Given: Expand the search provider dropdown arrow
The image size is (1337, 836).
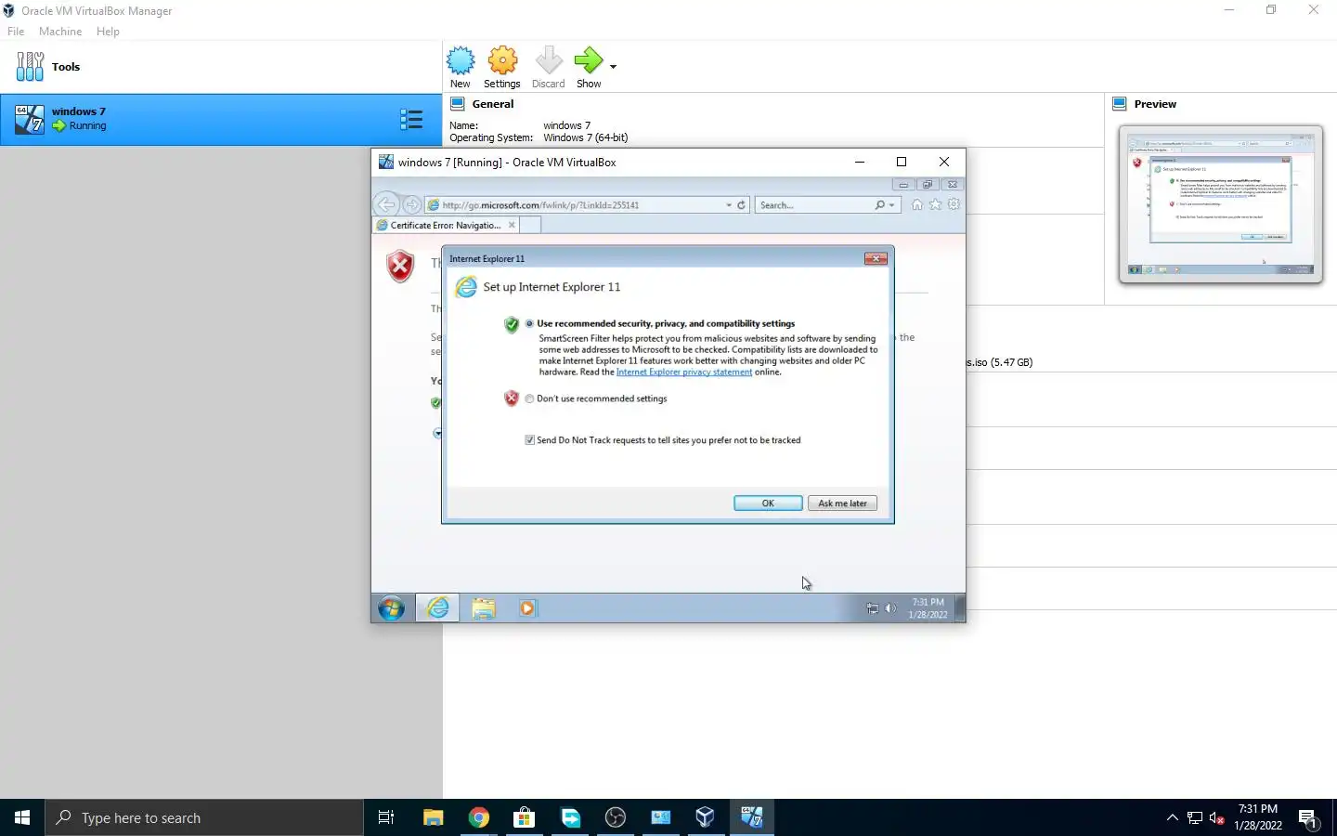Looking at the screenshot, I should coord(892,205).
